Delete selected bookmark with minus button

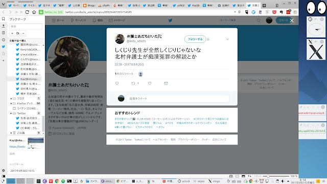(x=24, y=33)
